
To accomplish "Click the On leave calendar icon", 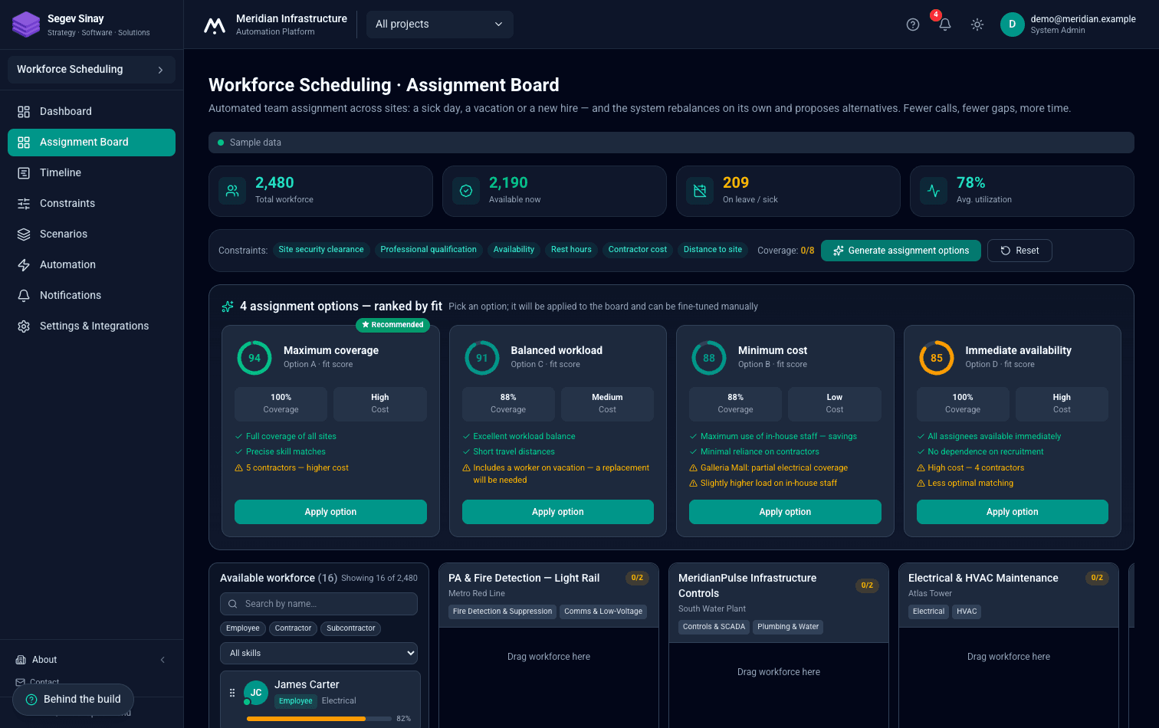I will (700, 191).
